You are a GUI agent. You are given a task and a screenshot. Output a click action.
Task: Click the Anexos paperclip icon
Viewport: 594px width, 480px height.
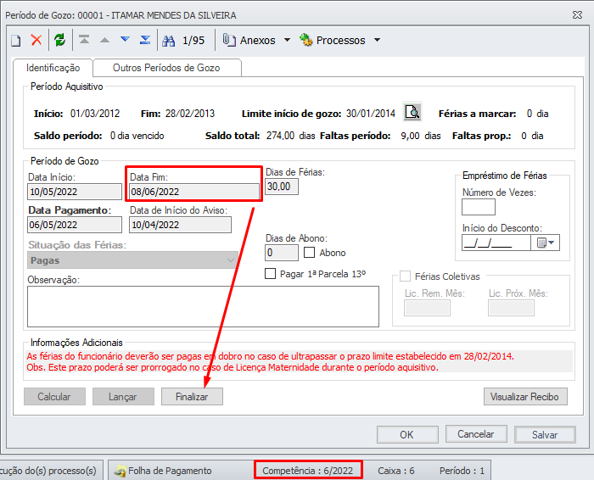point(229,40)
